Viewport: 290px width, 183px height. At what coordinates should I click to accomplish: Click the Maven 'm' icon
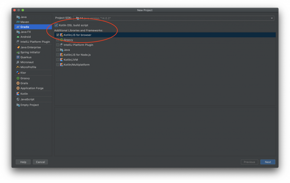[x=18, y=22]
